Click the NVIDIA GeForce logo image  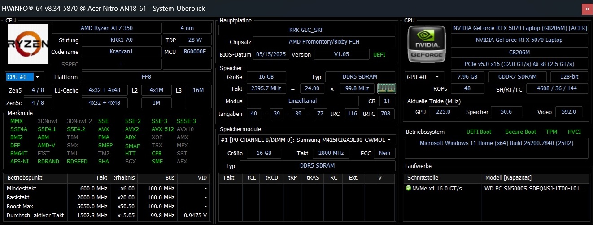427,44
